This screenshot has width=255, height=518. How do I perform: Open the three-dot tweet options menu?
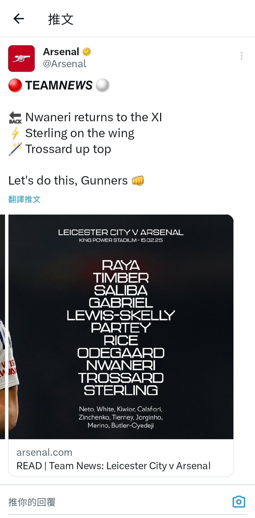point(241,56)
